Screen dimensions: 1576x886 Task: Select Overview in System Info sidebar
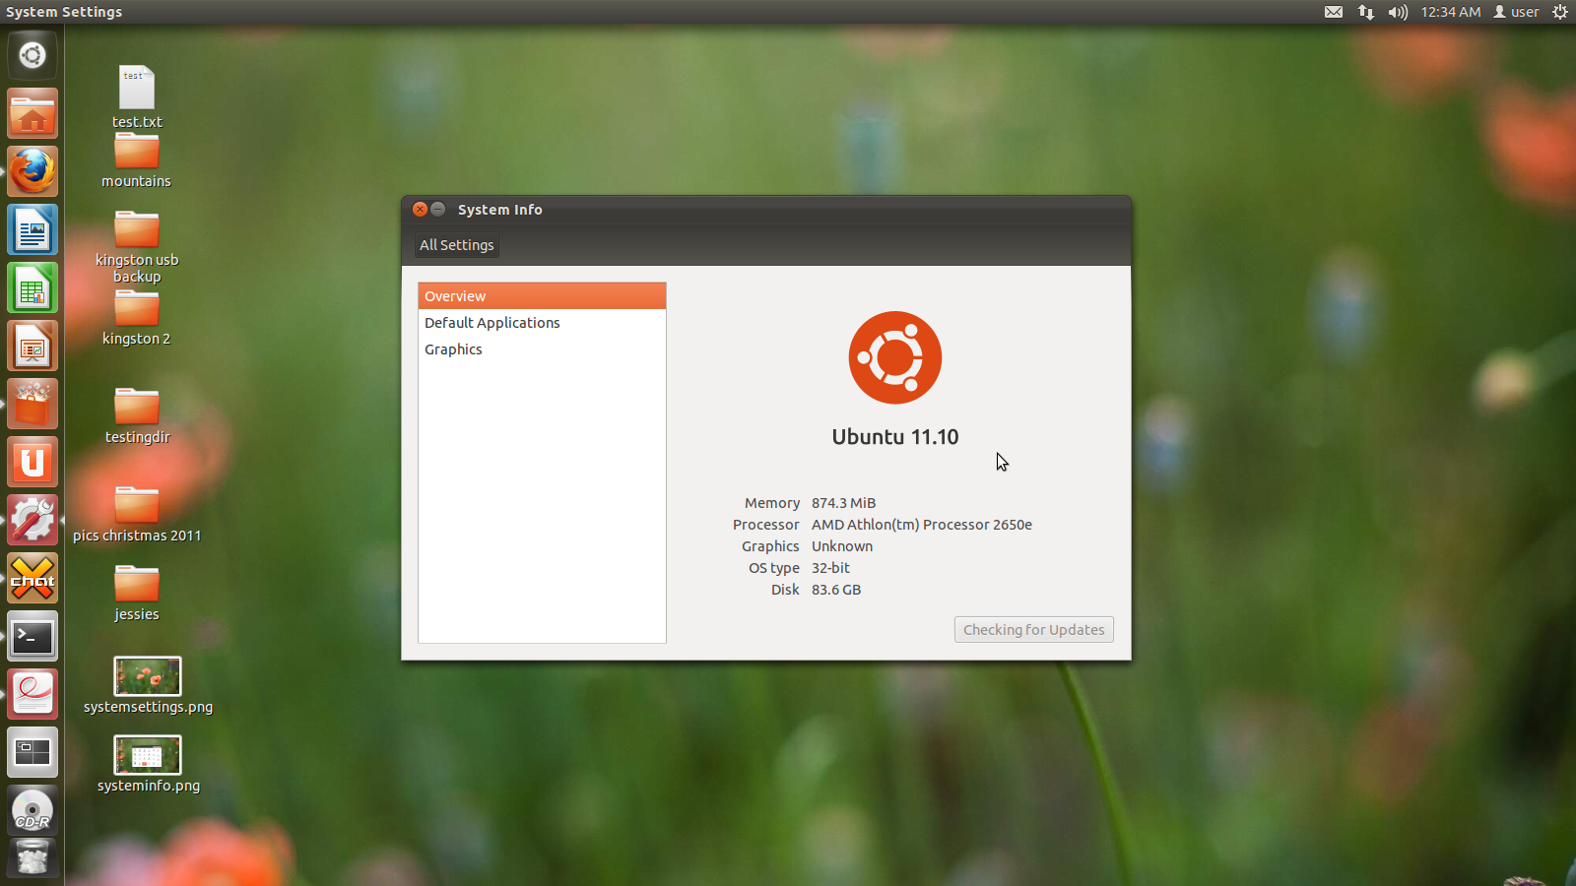coord(542,296)
